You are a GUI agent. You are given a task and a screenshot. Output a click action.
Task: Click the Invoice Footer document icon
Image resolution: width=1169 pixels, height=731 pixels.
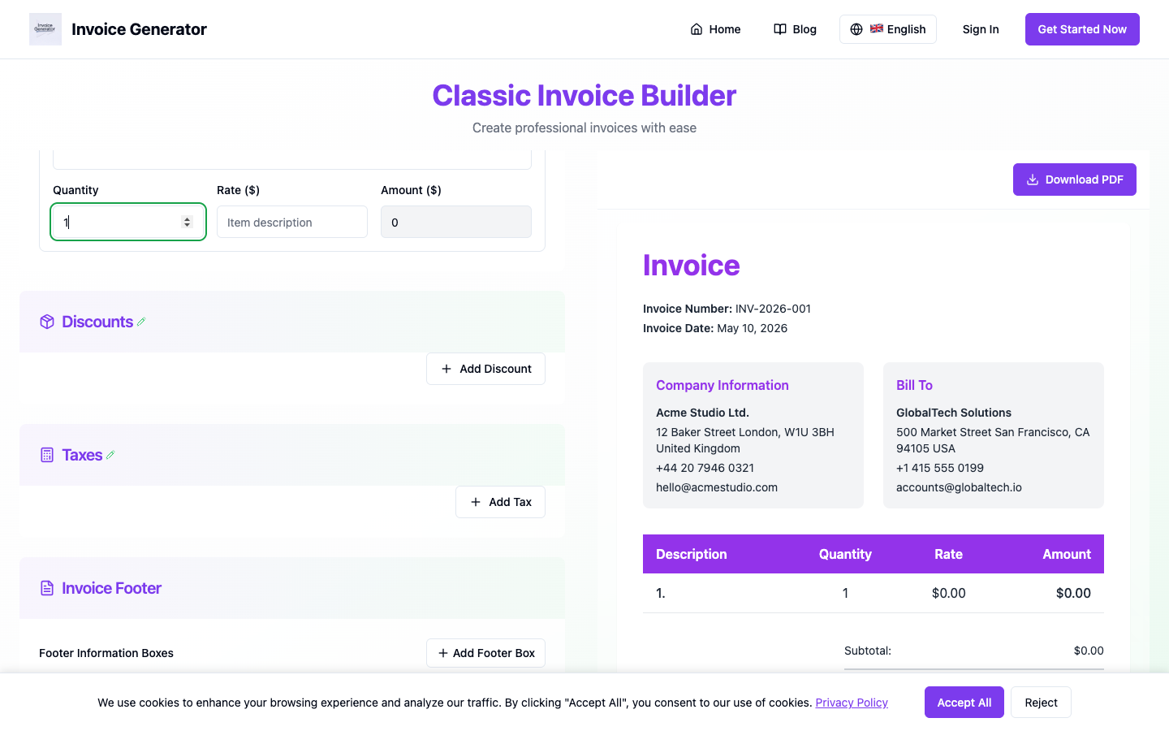coord(47,588)
